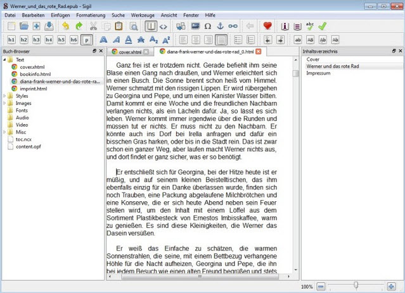Cut selection with scissors icon
Image resolution: width=405 pixels, height=293 pixels.
(x=93, y=26)
